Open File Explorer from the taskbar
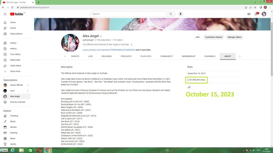Image resolution: width=273 pixels, height=153 pixels. point(21,150)
